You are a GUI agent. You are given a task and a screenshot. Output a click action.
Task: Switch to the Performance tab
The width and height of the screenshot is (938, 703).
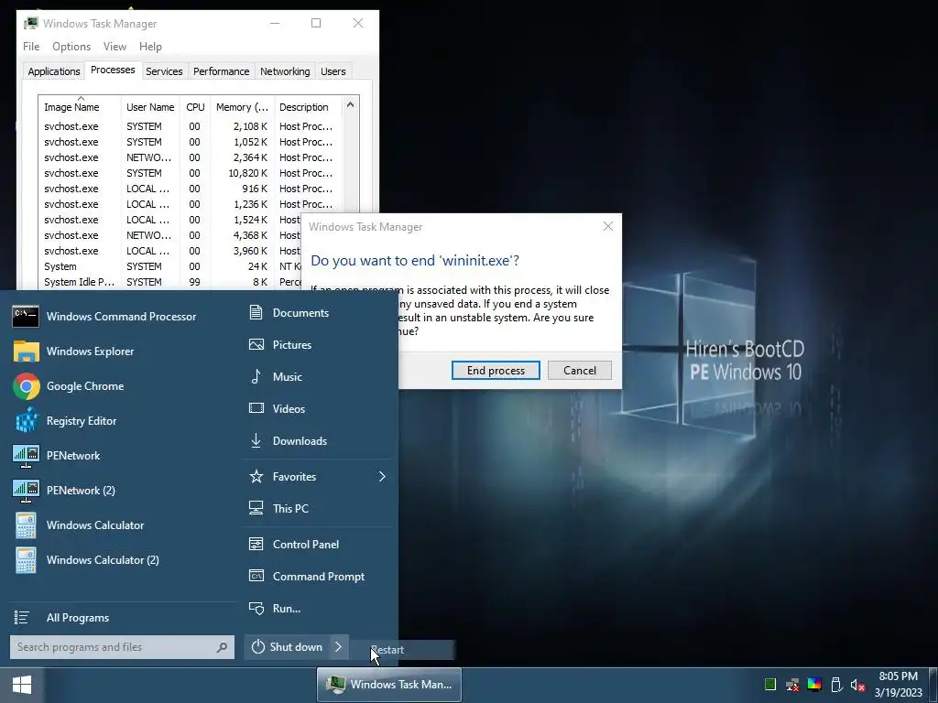tap(222, 71)
